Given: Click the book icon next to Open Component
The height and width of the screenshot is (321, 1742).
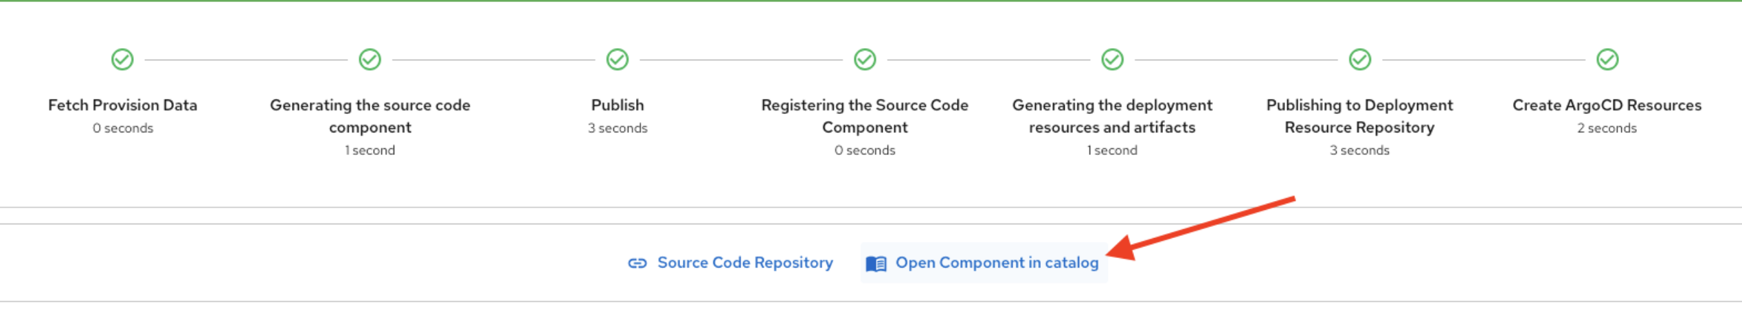Looking at the screenshot, I should click(876, 263).
